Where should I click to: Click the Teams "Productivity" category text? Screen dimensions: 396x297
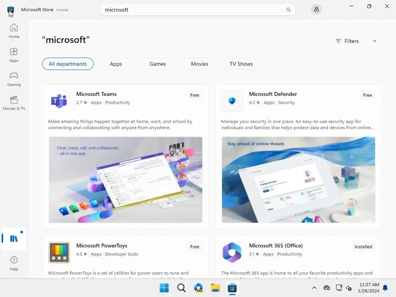[x=118, y=102]
